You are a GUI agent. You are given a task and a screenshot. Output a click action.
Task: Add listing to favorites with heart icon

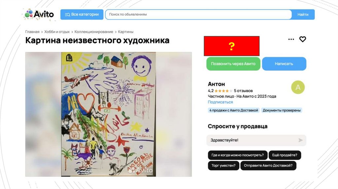click(303, 39)
